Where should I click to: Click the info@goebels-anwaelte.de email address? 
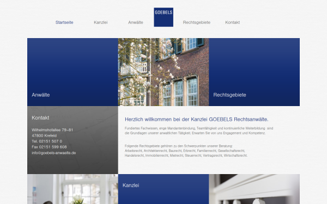pos(54,153)
